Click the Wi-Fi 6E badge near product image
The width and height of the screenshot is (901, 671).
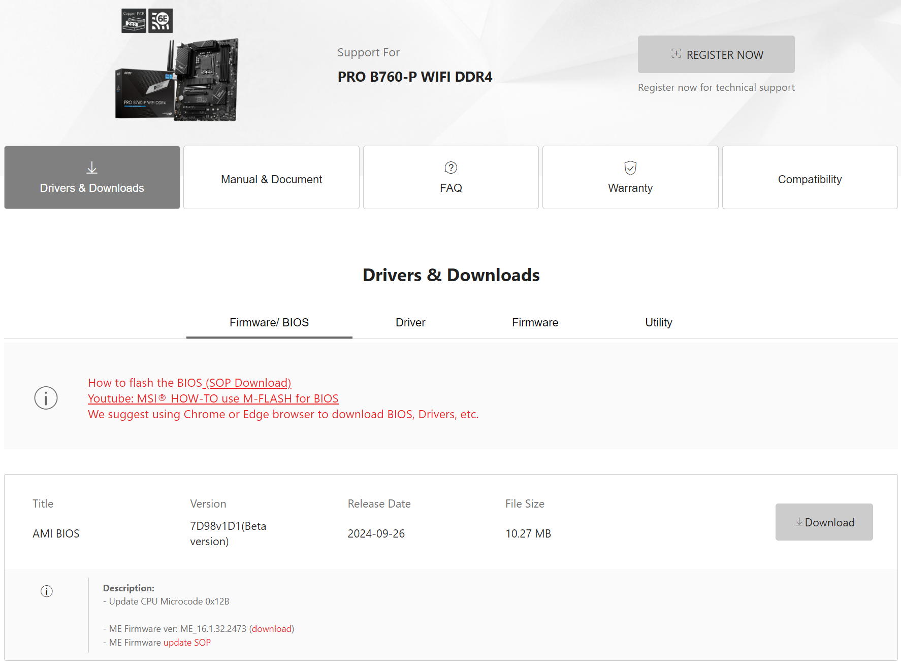point(162,20)
